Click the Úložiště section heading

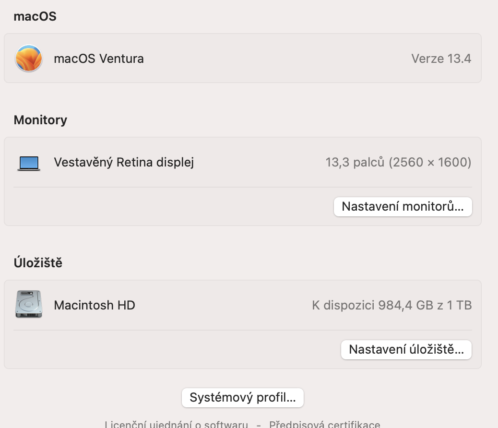click(x=38, y=262)
